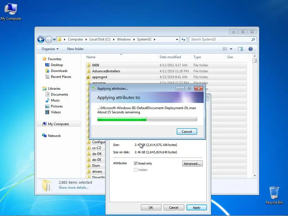Expand arrow after Local Disk (C:) breadcrumb

tap(114, 39)
